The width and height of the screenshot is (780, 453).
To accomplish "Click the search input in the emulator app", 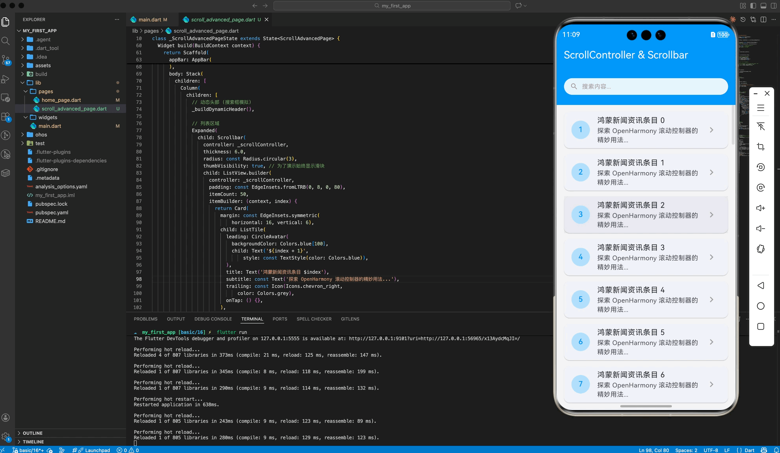I will 646,87.
